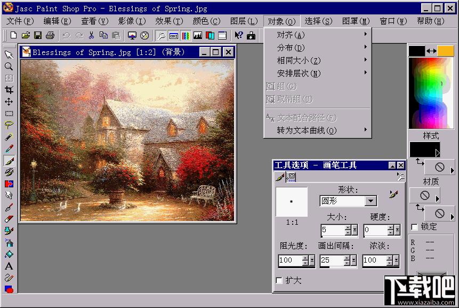Image resolution: width=459 pixels, height=308 pixels.
Task: Roll up the 工具选项 palette window
Action: coord(392,165)
